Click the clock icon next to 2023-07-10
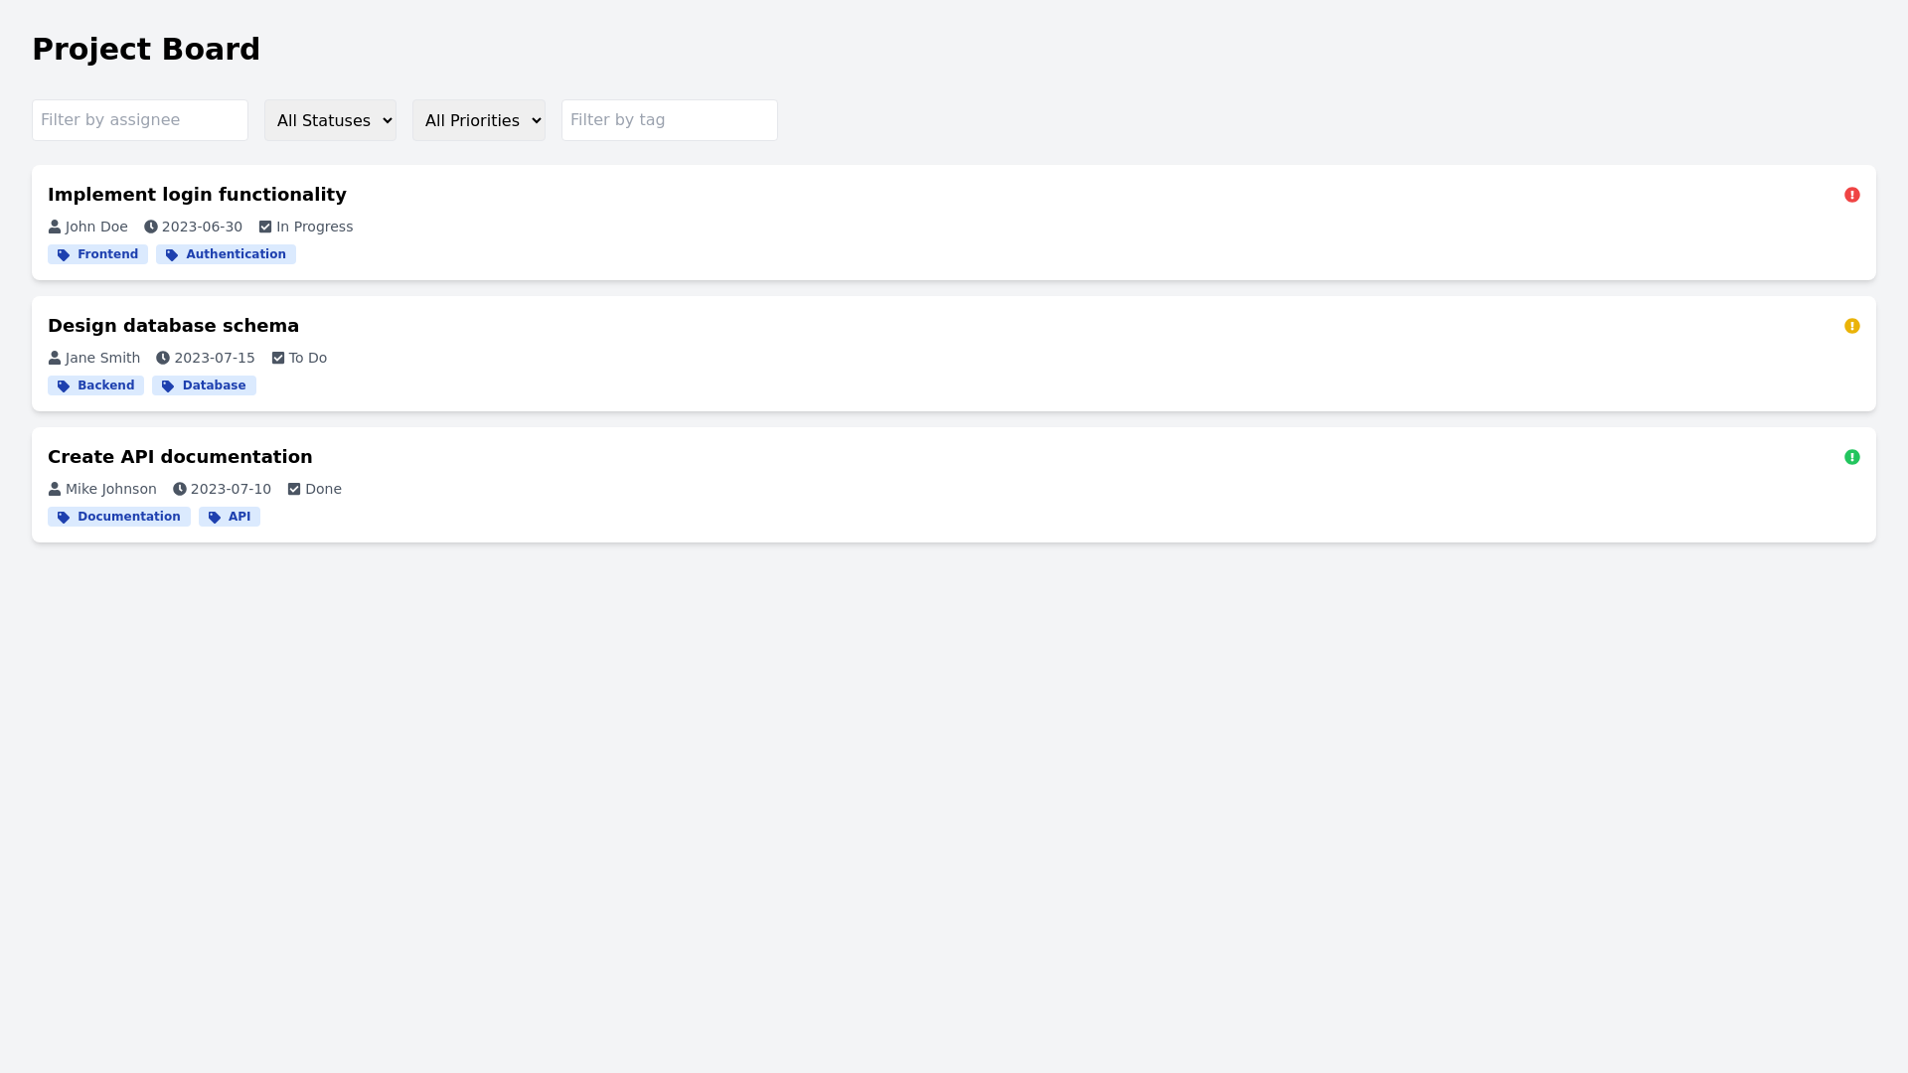1908x1073 pixels. 180,489
